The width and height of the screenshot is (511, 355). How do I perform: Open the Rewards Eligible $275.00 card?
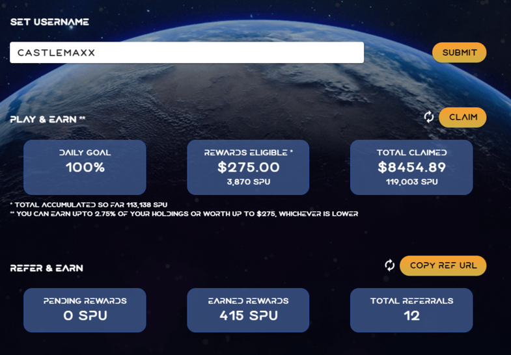tap(248, 167)
